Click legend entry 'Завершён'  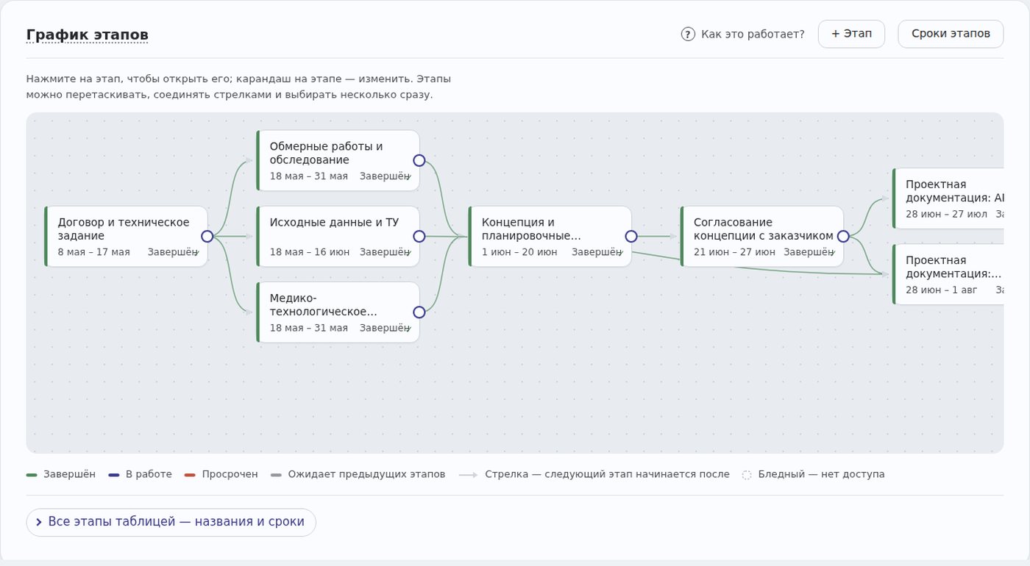point(61,474)
